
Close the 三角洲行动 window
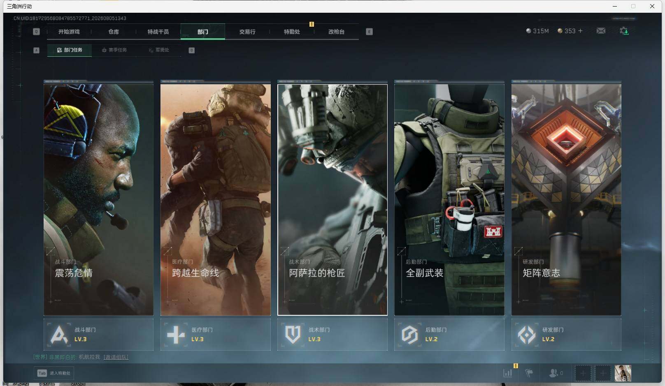tap(652, 6)
